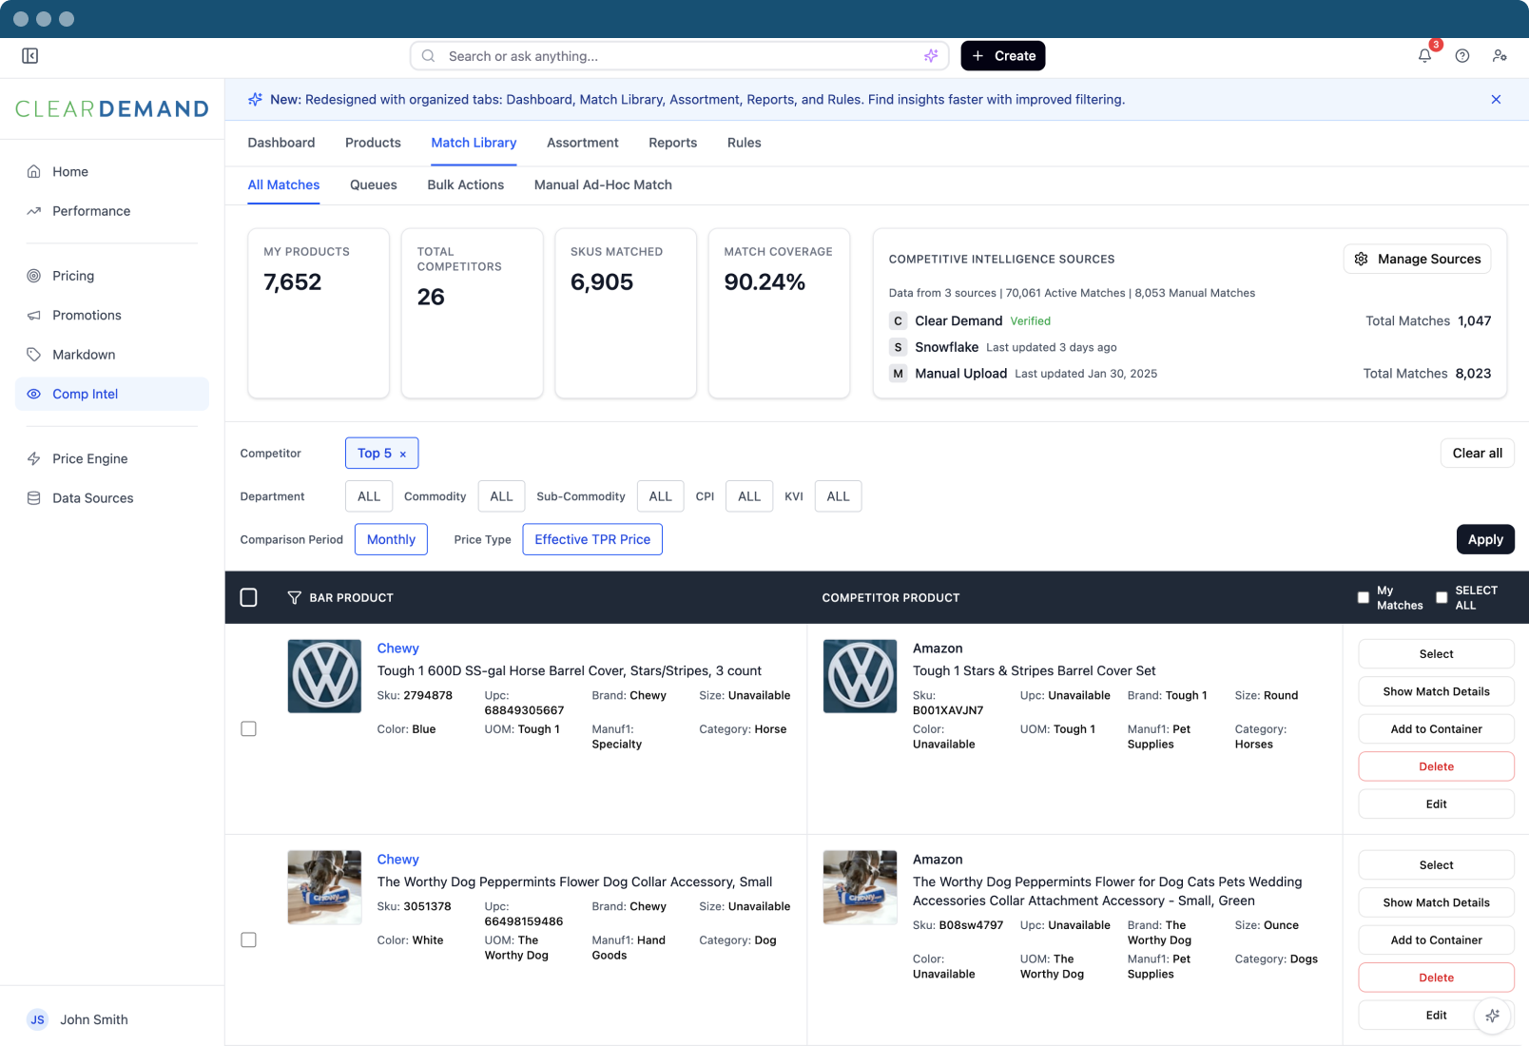Switch to the Assortment tab
This screenshot has width=1529, height=1046.
tap(582, 143)
